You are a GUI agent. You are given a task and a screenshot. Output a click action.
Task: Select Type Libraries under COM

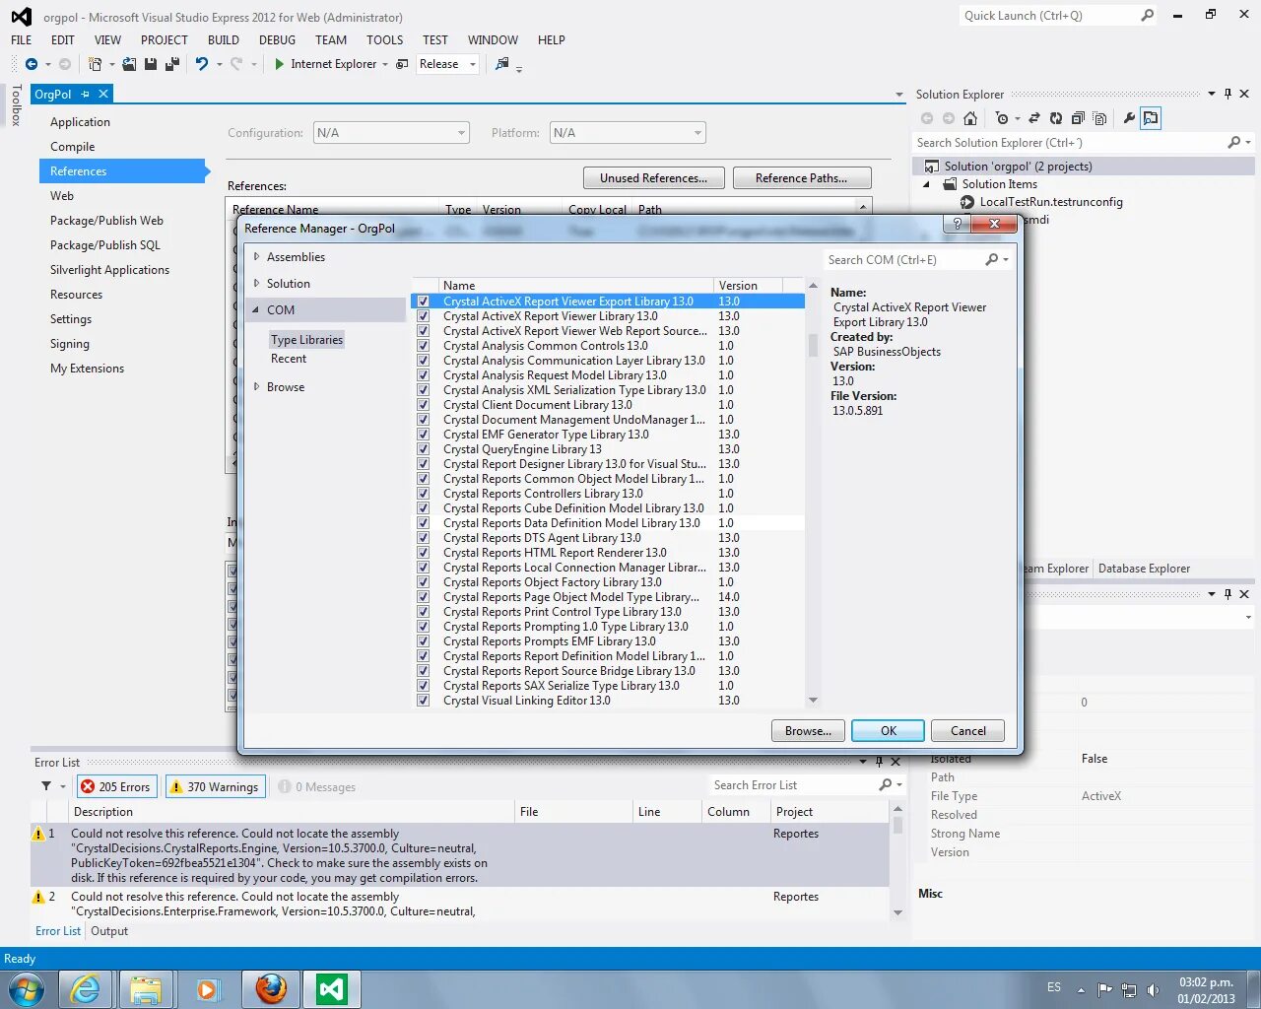pyautogui.click(x=307, y=340)
